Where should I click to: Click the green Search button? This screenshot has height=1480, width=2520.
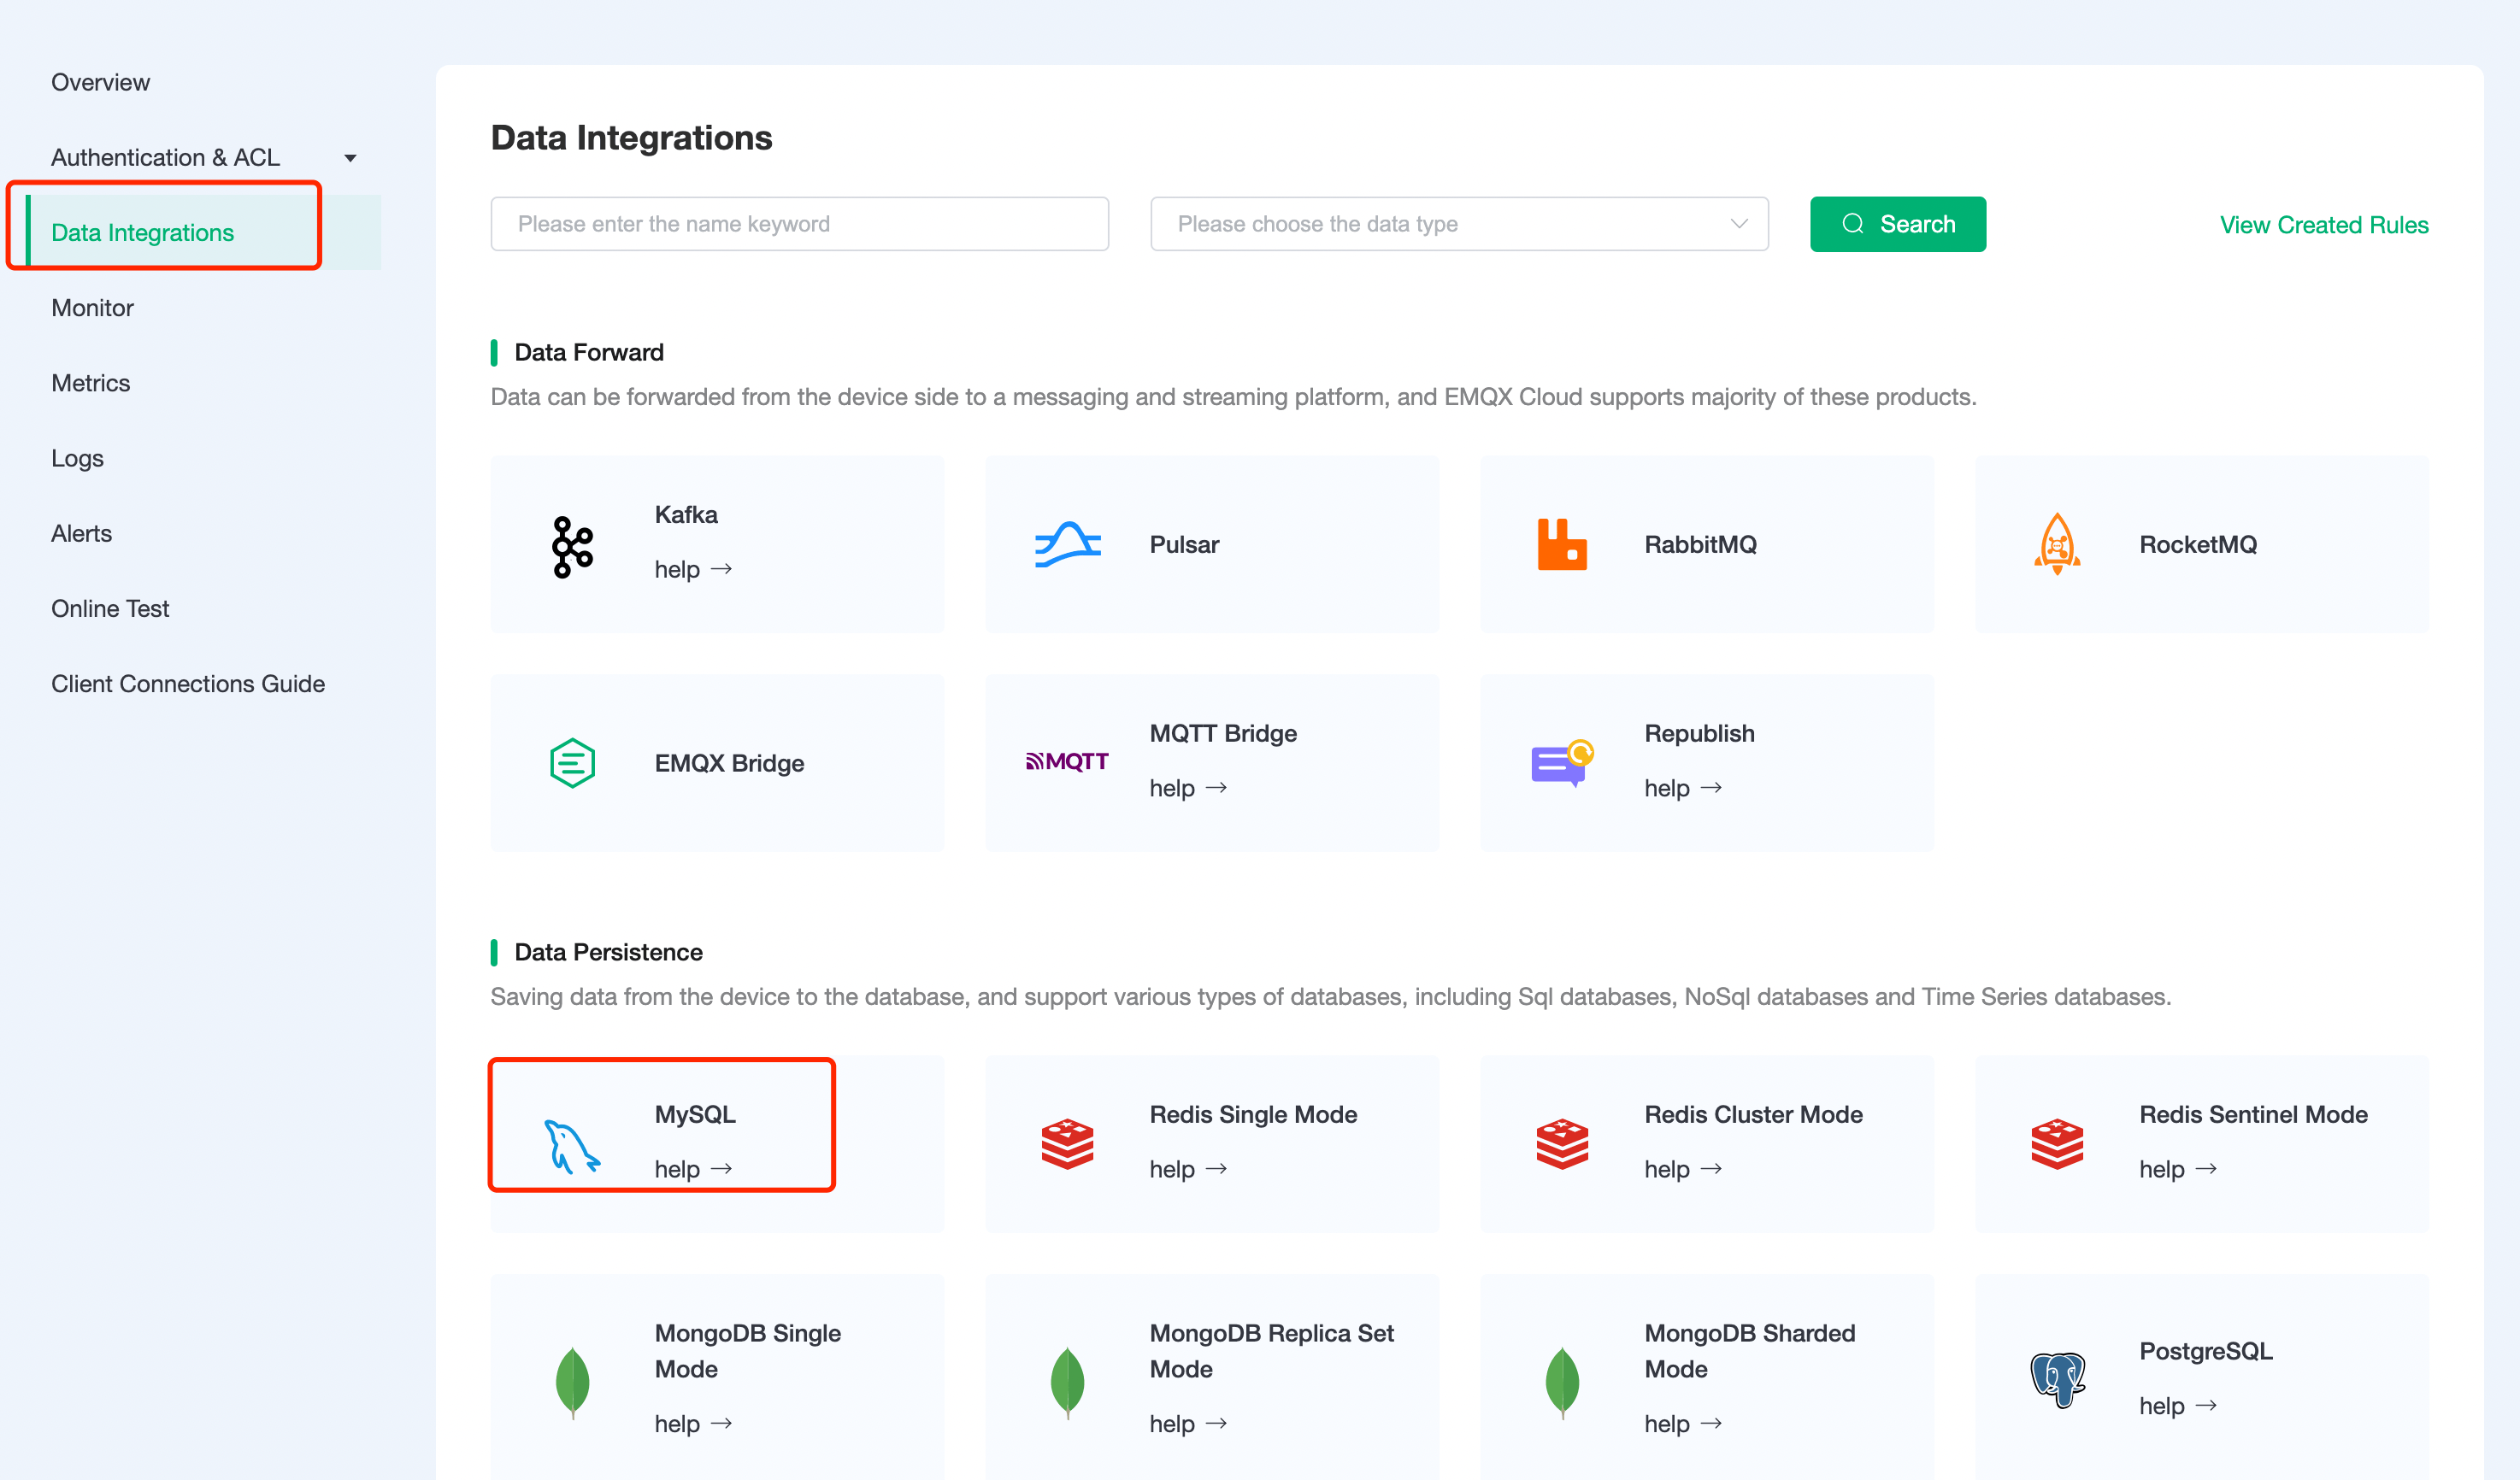click(1897, 224)
